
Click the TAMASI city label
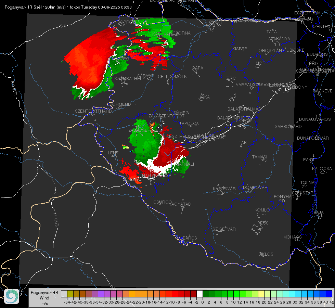[x=260, y=157]
